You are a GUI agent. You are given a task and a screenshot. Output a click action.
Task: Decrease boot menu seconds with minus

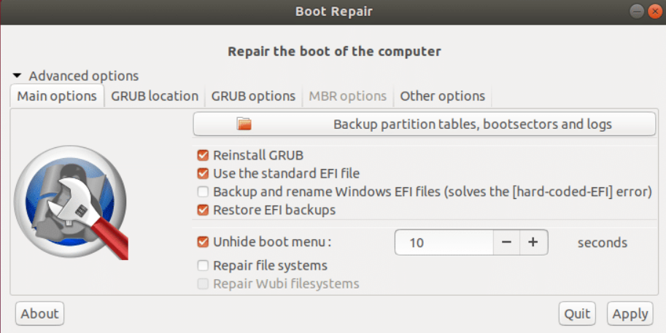coord(507,242)
